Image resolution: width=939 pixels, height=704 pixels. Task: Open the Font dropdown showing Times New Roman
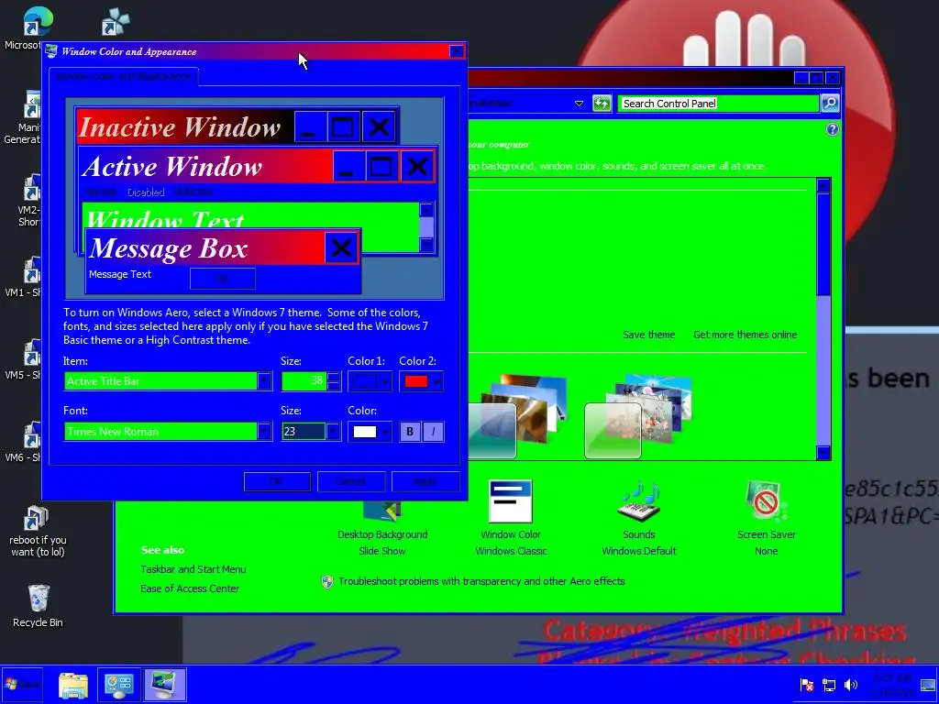point(169,432)
